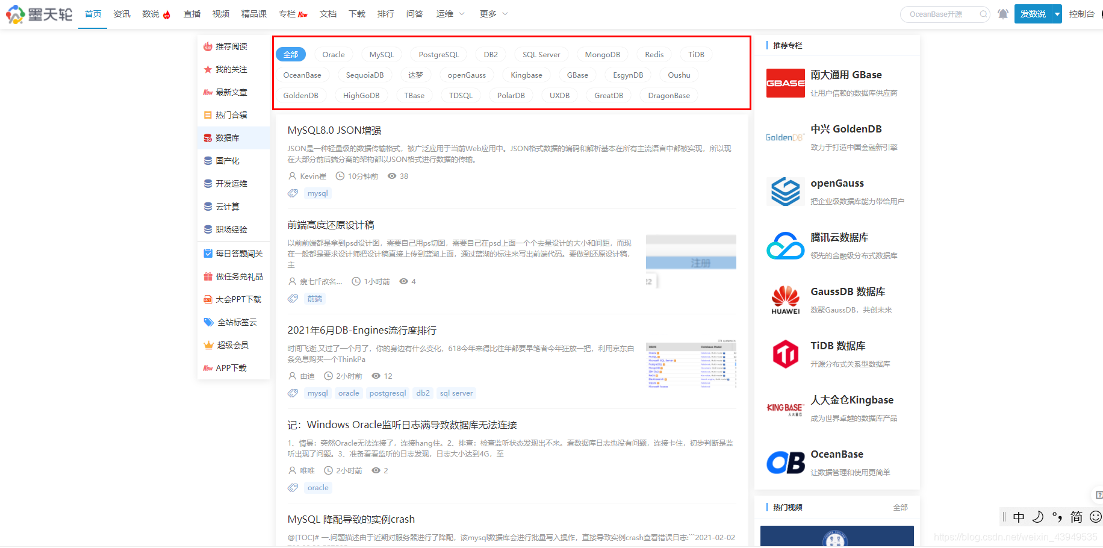Click the search magnifier icon
The image size is (1103, 548).
pyautogui.click(x=983, y=14)
